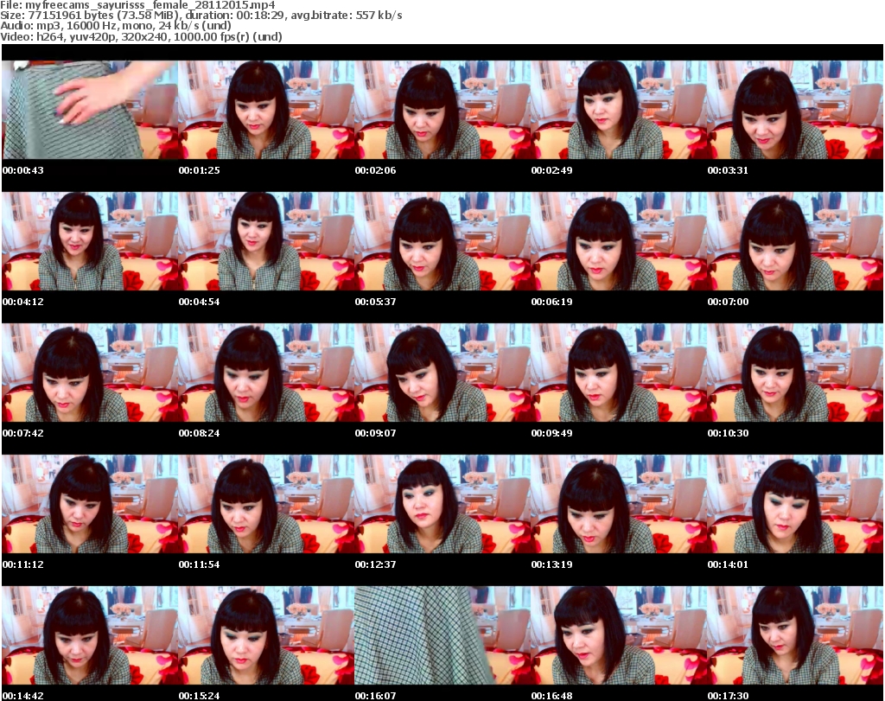View the still labeled 00:16:48
The image size is (885, 701).
tap(619, 635)
